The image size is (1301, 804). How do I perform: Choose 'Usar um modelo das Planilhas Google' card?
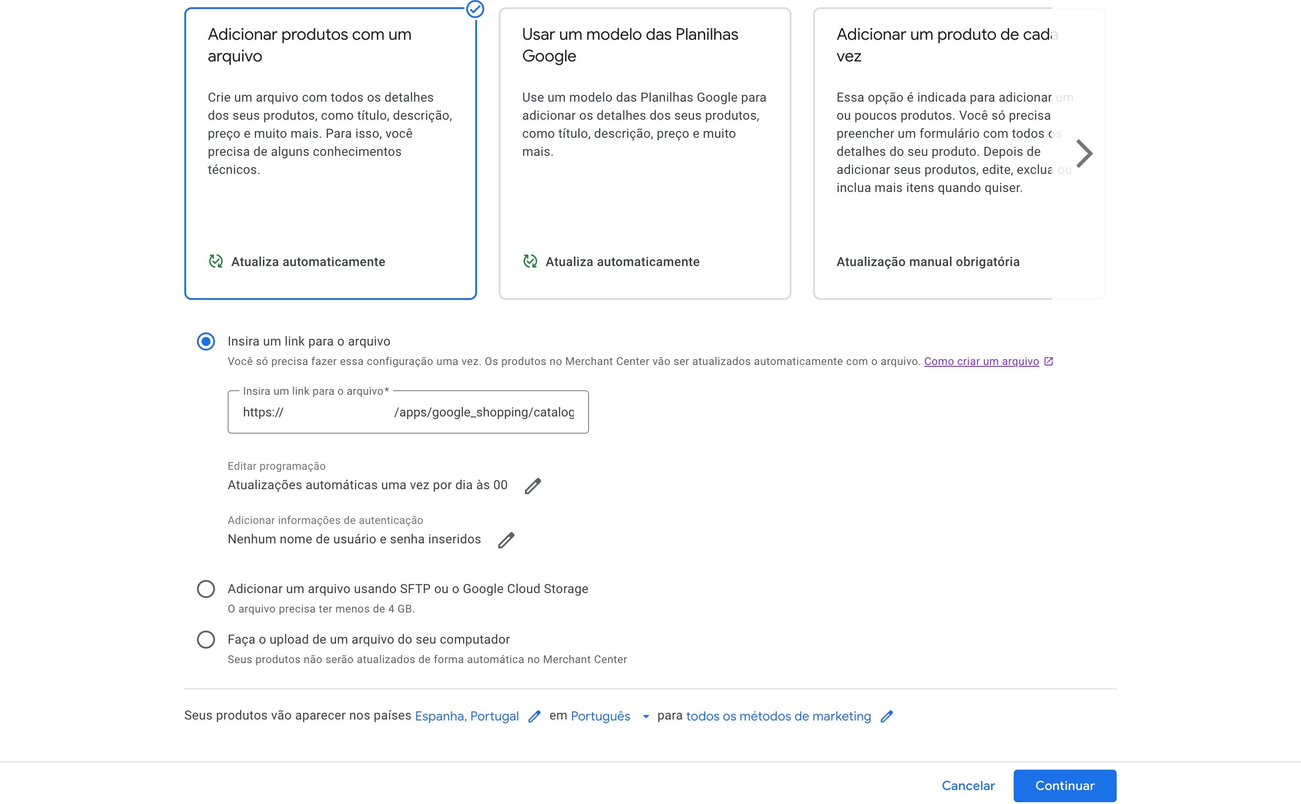644,153
